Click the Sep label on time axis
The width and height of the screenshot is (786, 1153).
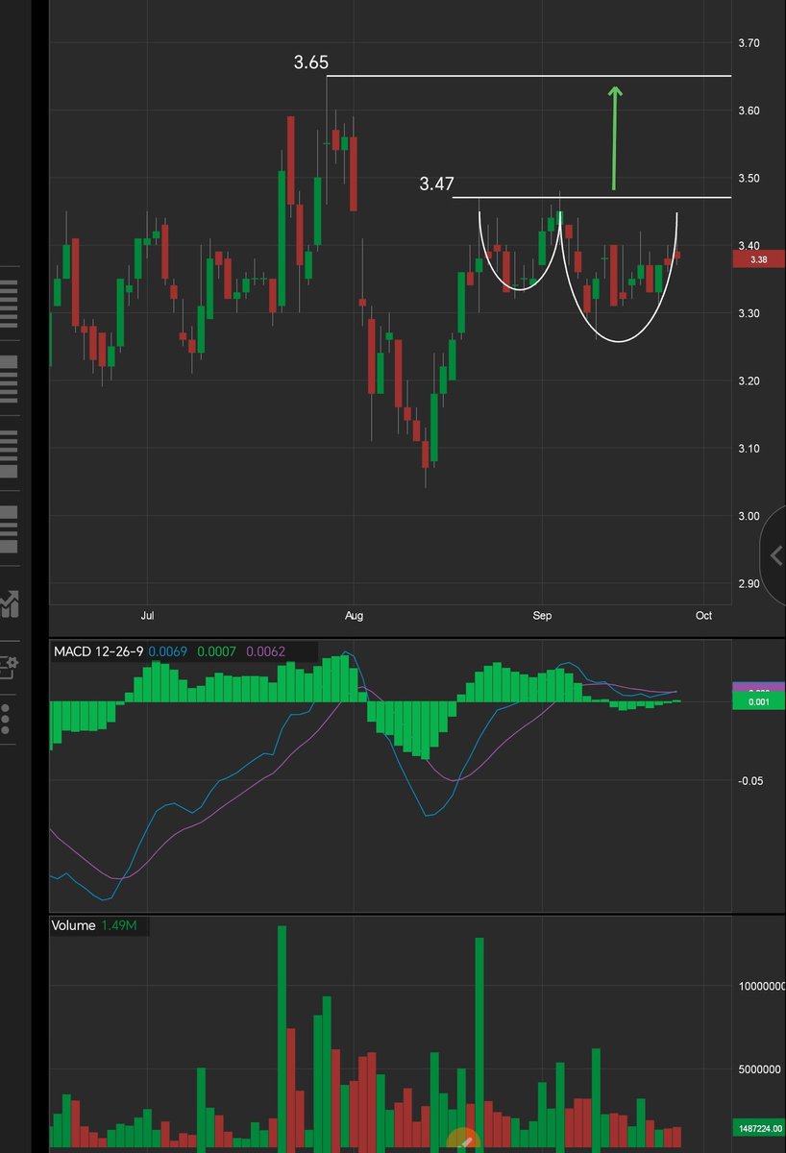[542, 616]
